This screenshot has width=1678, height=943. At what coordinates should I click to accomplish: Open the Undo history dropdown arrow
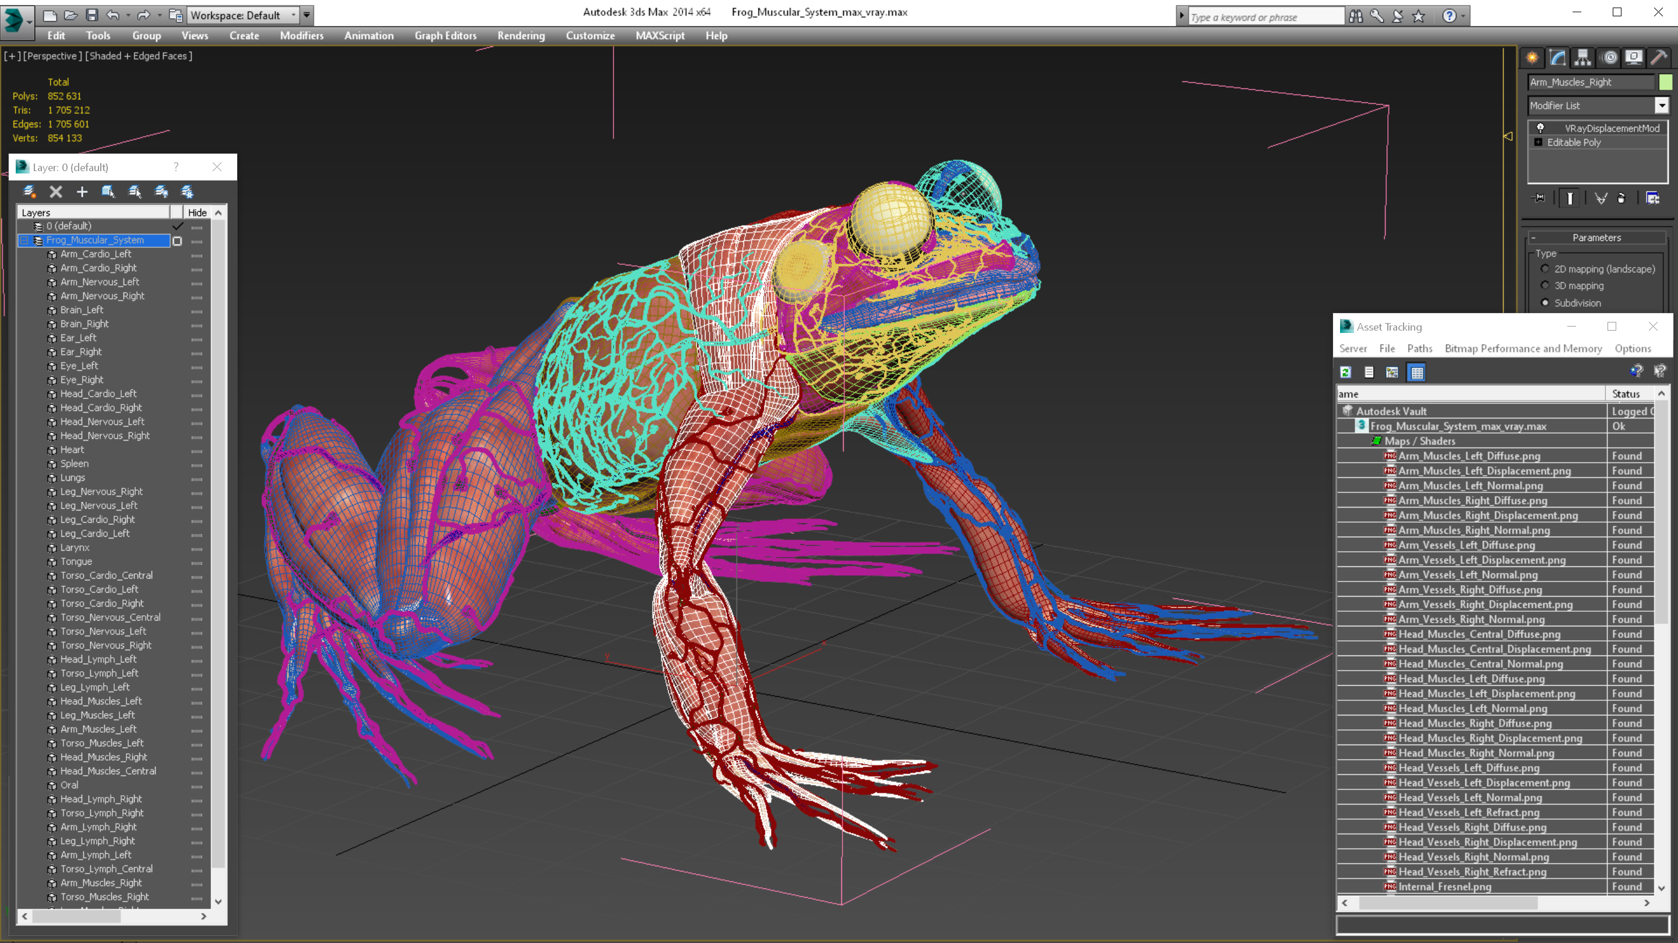pos(128,15)
